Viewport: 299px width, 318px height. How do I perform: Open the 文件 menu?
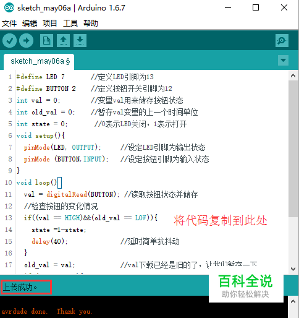pos(9,23)
